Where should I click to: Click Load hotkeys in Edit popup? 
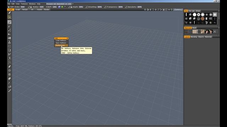point(61,41)
